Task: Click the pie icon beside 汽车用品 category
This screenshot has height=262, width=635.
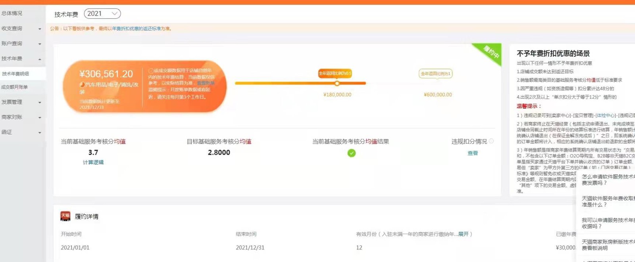Action: pyautogui.click(x=82, y=85)
